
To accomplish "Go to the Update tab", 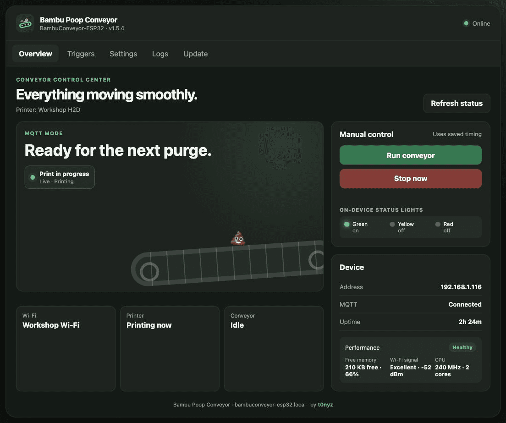I will [x=196, y=54].
